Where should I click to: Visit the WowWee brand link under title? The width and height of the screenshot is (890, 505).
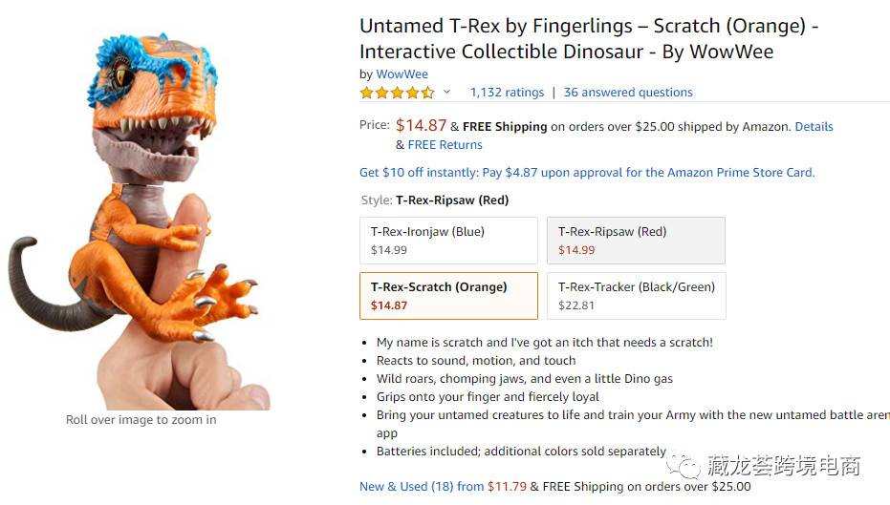[402, 74]
